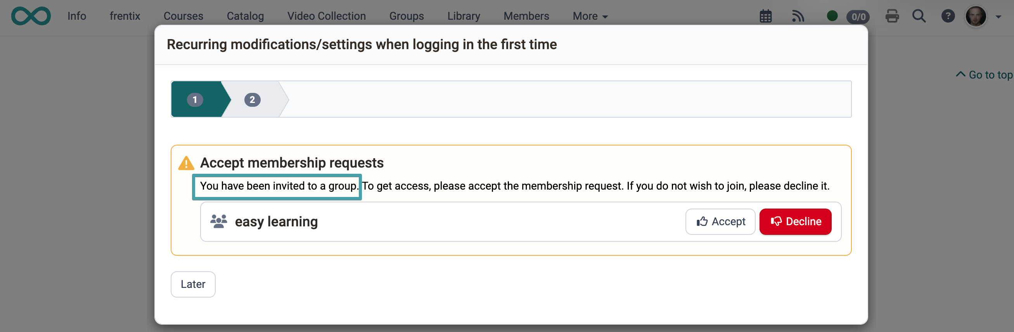Screen dimensions: 1014x332
Task: Select wizard step 2
Action: 252,100
